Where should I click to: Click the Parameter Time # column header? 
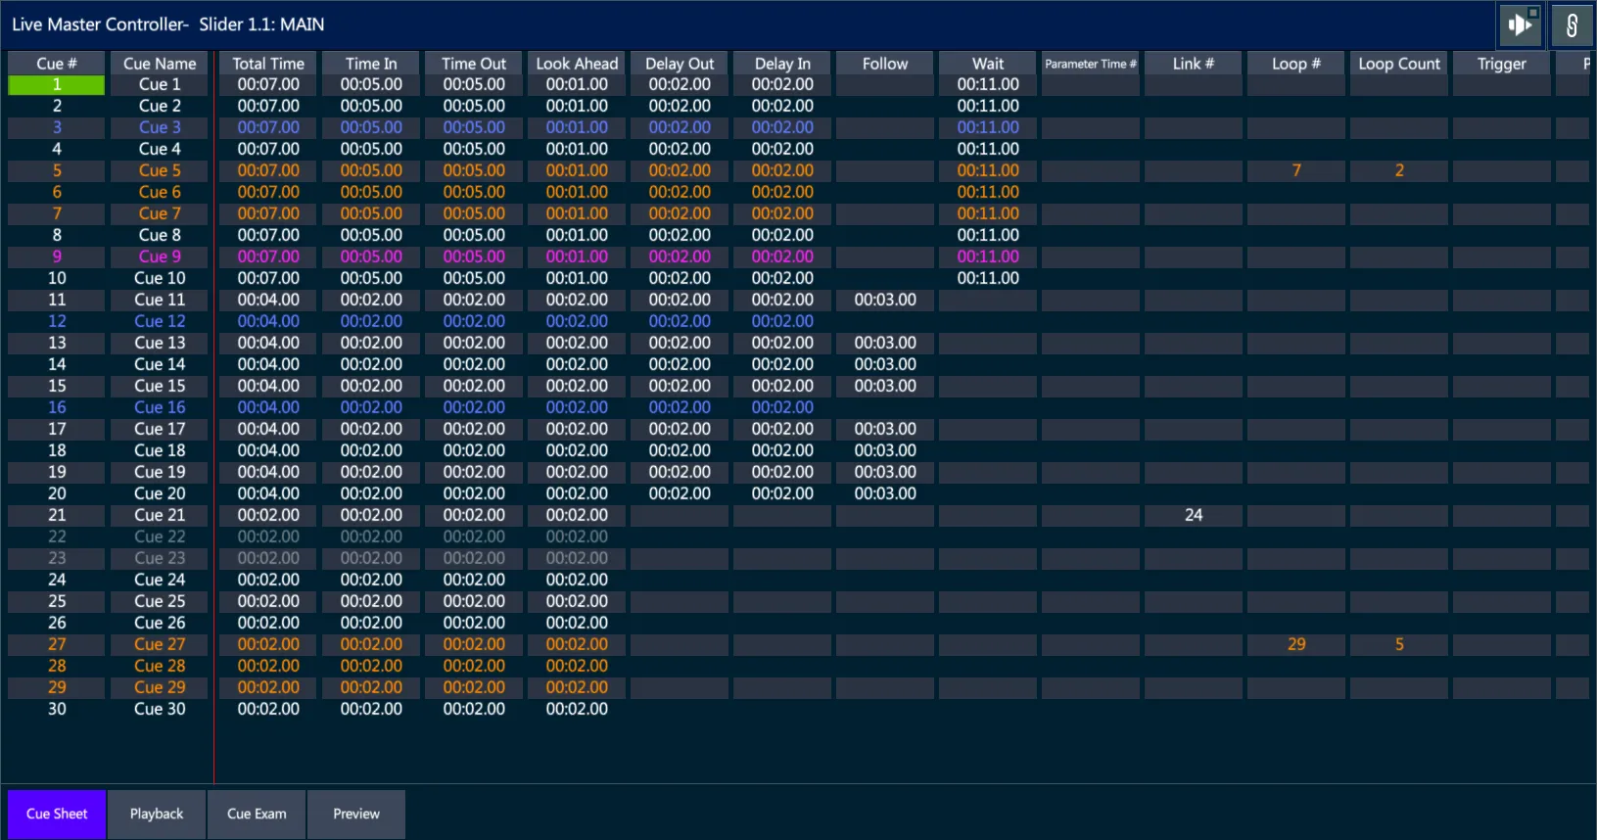(1091, 63)
